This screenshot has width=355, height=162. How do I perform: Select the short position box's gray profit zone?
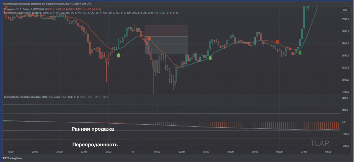pyautogui.click(x=166, y=45)
